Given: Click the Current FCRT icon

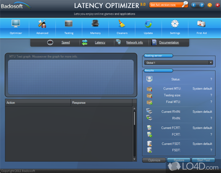Looking at the screenshot, I should [x=149, y=128].
